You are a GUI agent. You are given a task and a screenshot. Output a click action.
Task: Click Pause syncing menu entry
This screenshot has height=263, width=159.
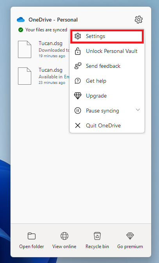click(107, 111)
